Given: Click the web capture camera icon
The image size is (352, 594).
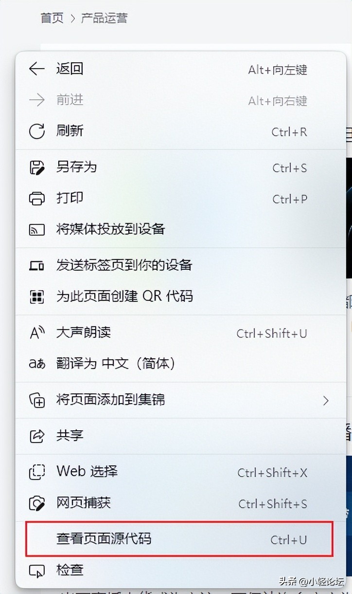Looking at the screenshot, I should pyautogui.click(x=37, y=503).
